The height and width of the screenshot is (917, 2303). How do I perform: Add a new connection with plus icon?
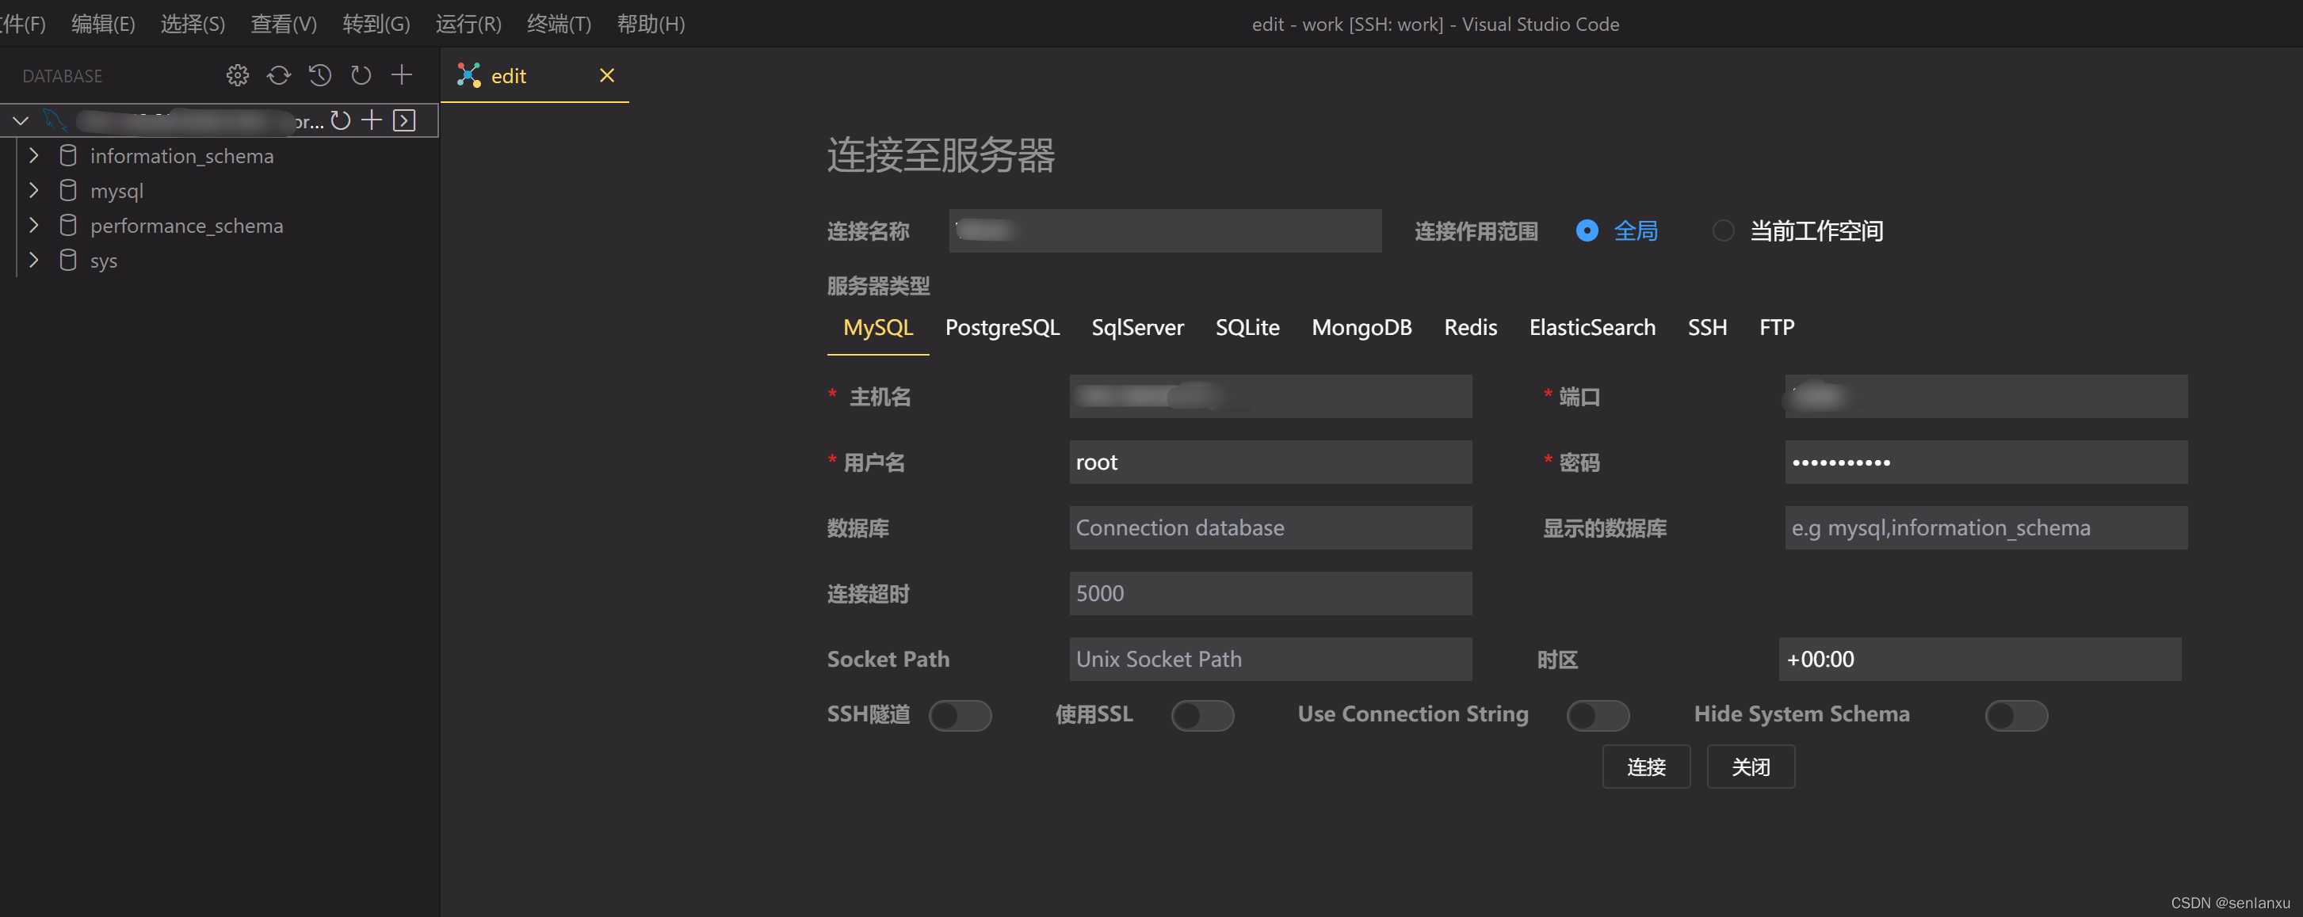tap(403, 75)
